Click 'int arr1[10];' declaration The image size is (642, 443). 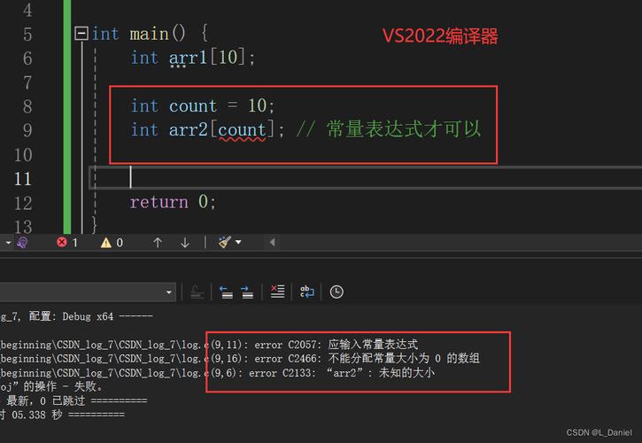click(x=193, y=58)
